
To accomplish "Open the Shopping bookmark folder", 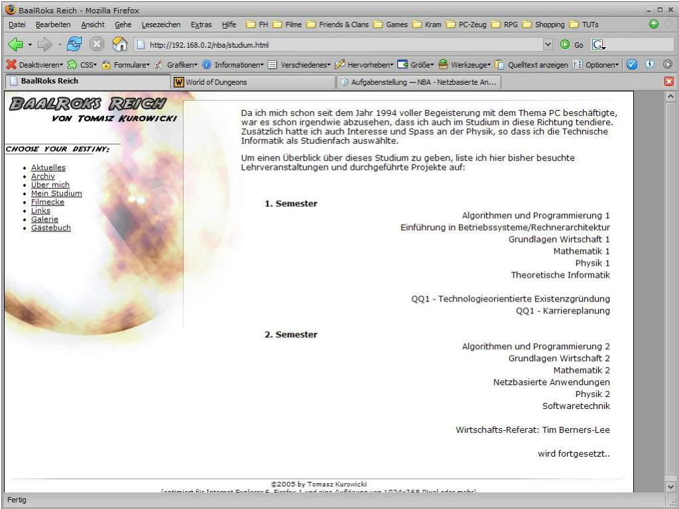I will point(544,25).
